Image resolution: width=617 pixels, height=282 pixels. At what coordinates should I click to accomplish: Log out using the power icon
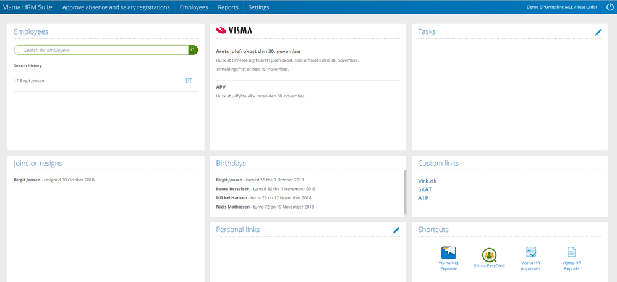[x=610, y=7]
